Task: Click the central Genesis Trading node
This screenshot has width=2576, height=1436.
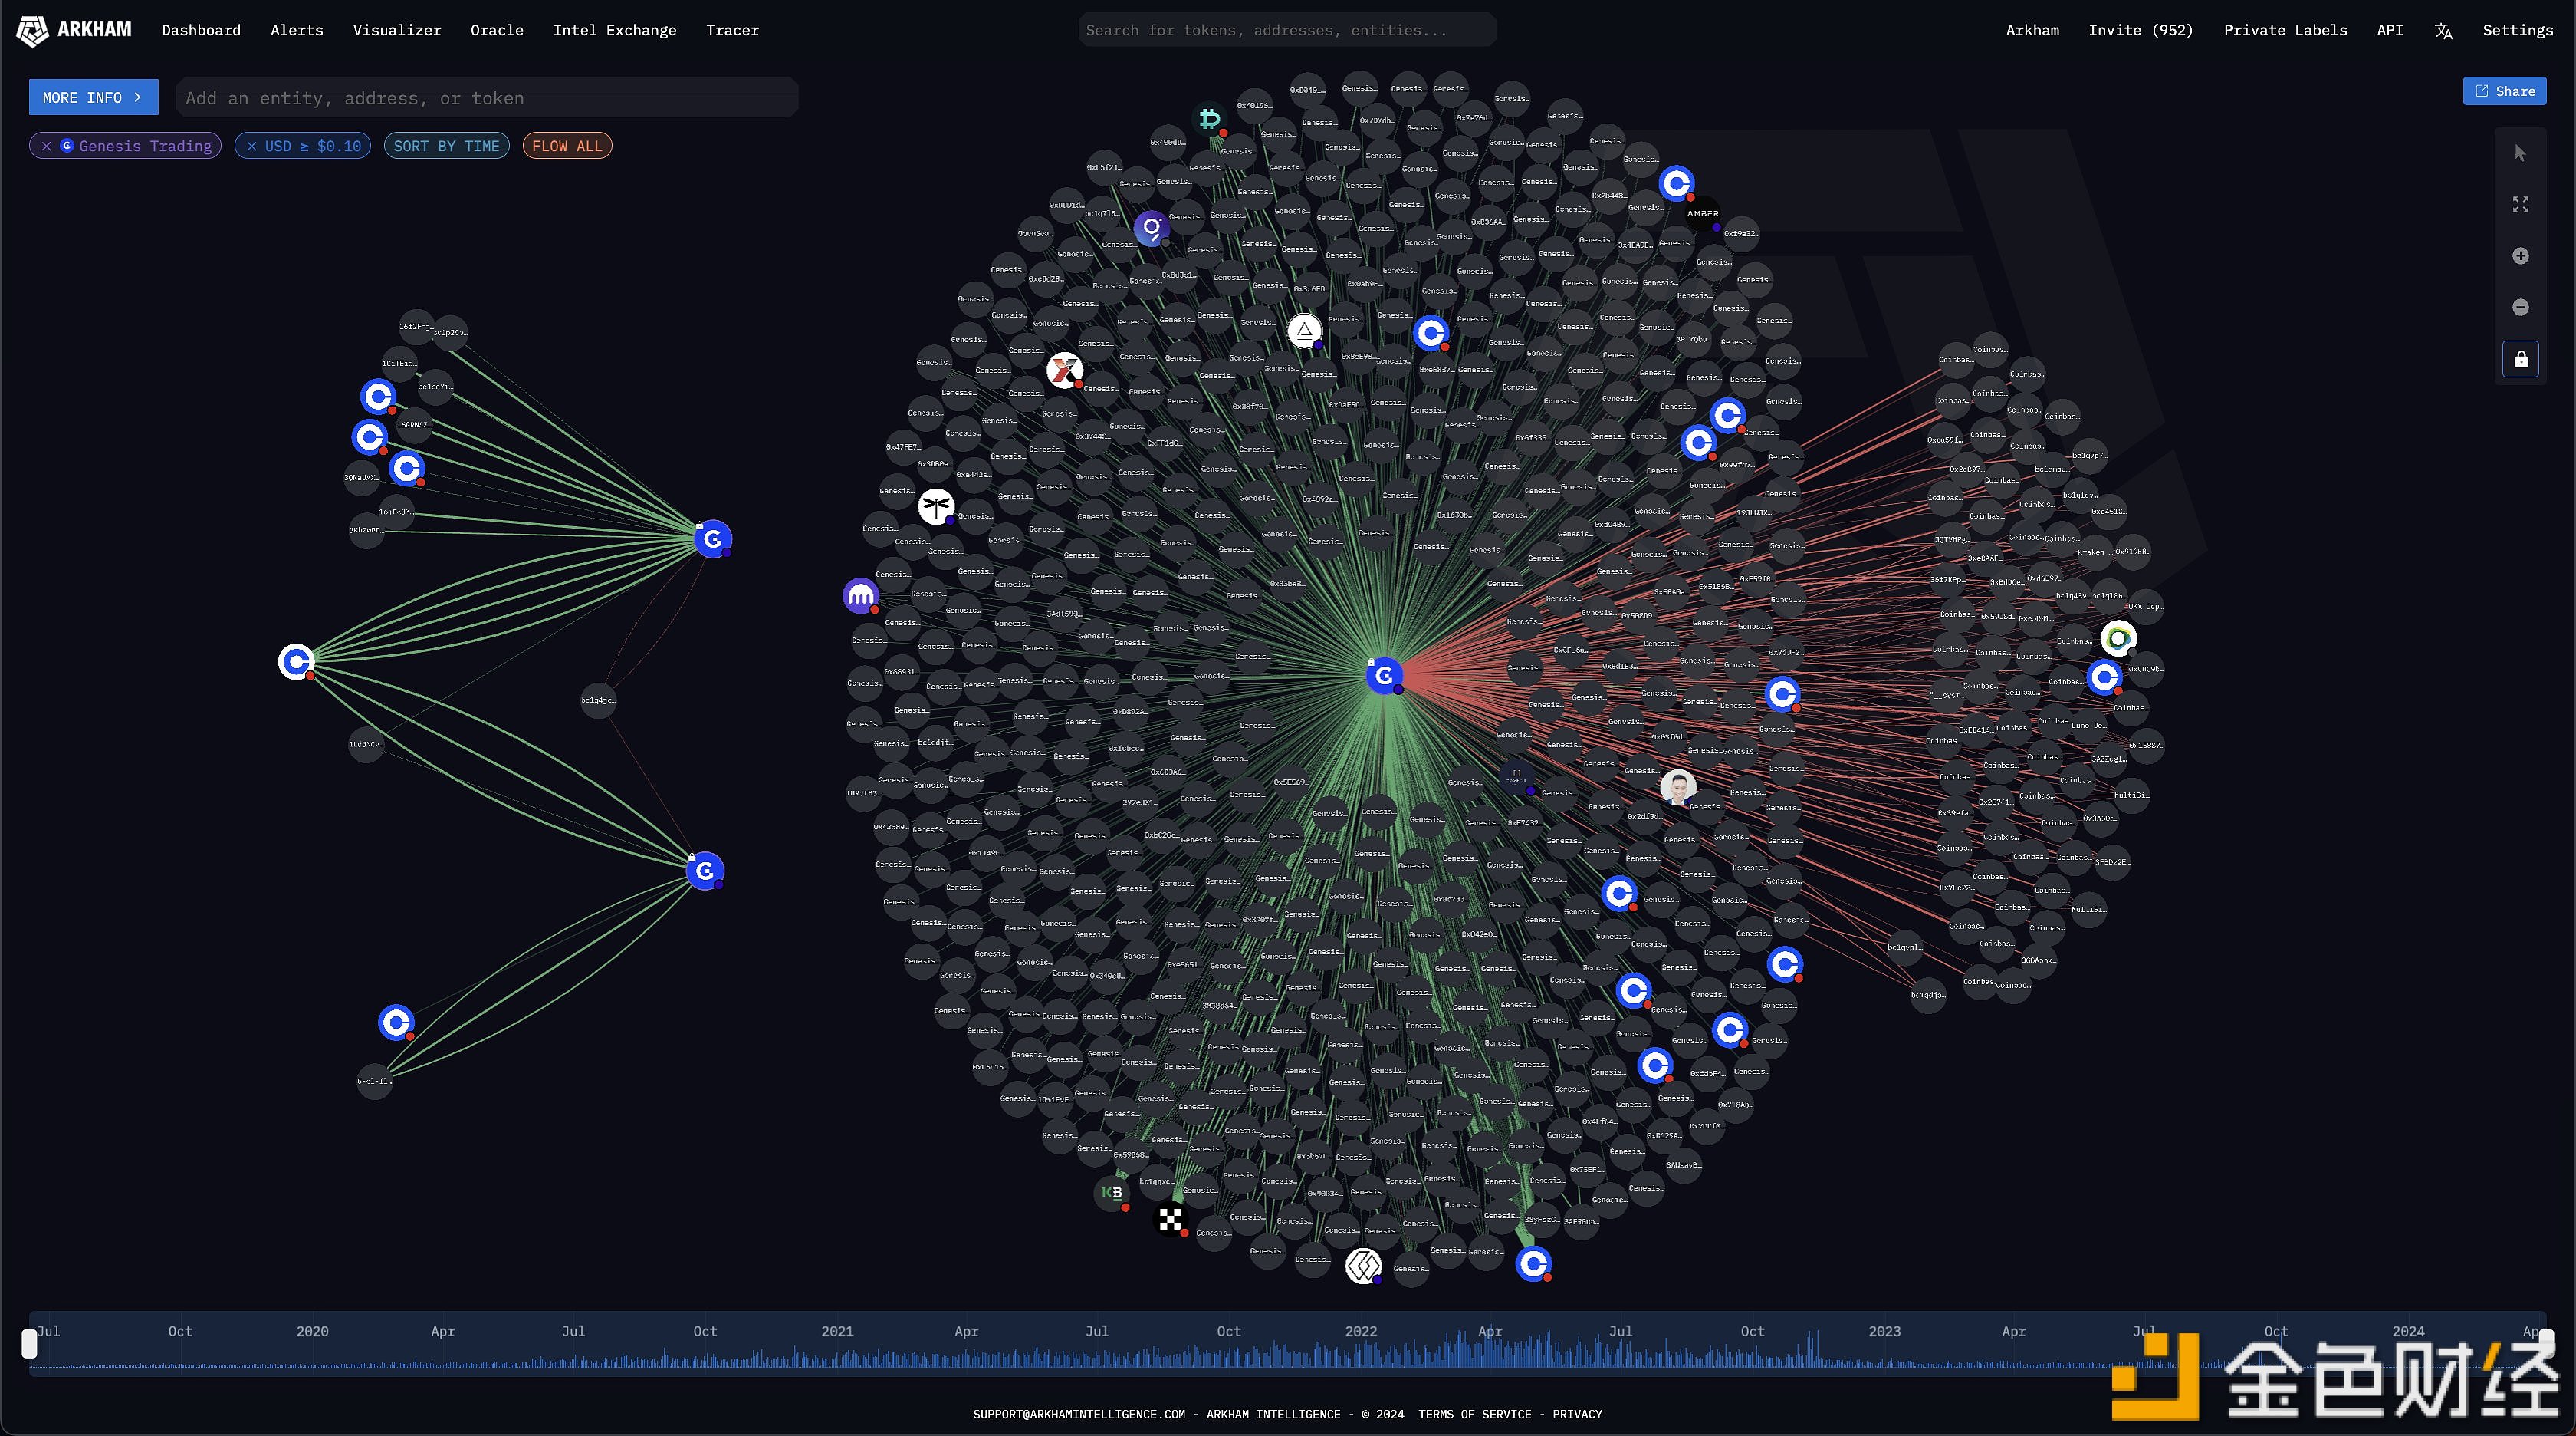Action: pyautogui.click(x=1384, y=677)
